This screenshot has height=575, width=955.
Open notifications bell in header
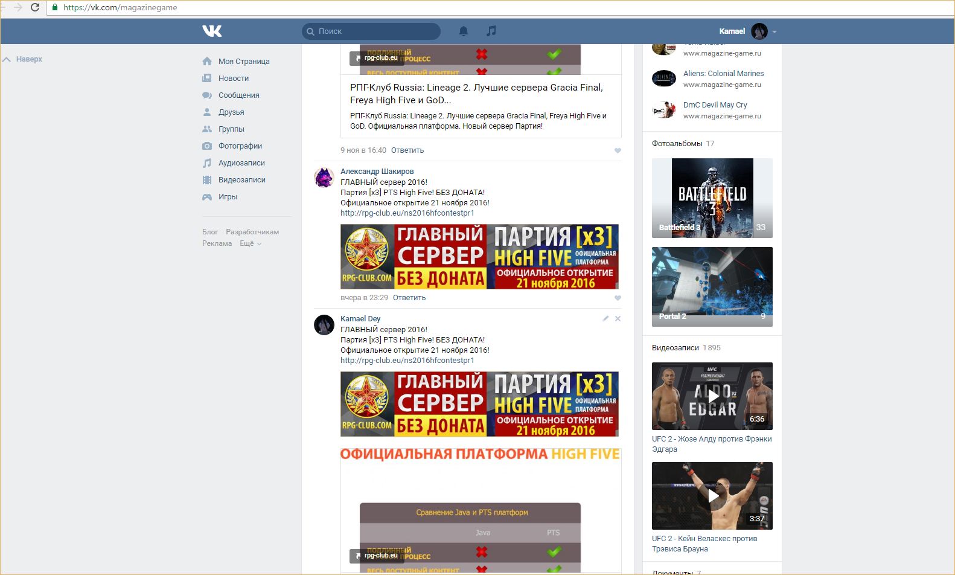point(464,31)
